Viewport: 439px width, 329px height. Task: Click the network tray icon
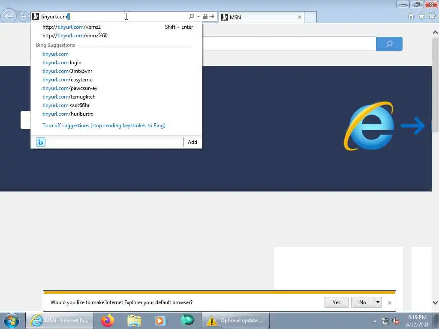pyautogui.click(x=385, y=321)
